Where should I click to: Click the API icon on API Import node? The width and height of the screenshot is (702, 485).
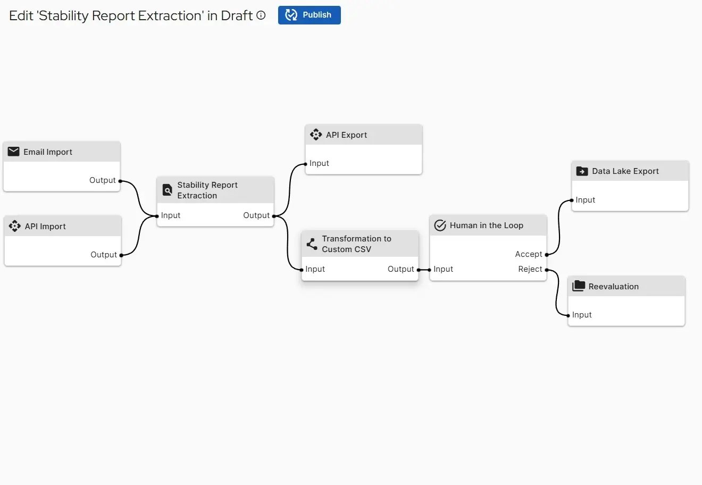[x=14, y=226]
